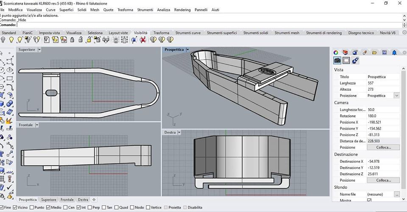
Task: Enable the Punto object snap
Action: 32,207
